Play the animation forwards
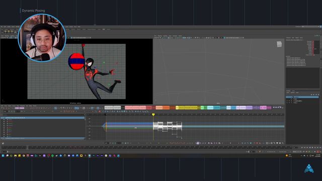This screenshot has width=322, height=181. pyautogui.click(x=312, y=147)
